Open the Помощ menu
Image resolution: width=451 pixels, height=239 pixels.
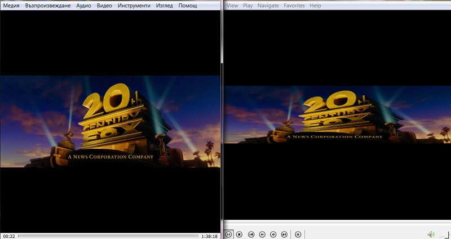click(x=188, y=5)
